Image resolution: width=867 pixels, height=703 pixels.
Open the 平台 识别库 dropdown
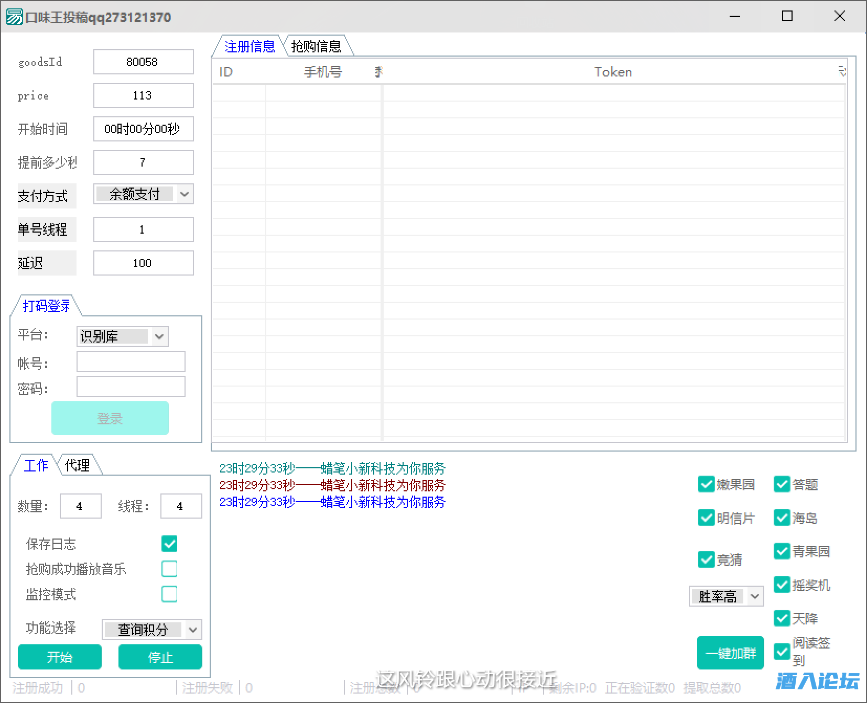pyautogui.click(x=159, y=337)
